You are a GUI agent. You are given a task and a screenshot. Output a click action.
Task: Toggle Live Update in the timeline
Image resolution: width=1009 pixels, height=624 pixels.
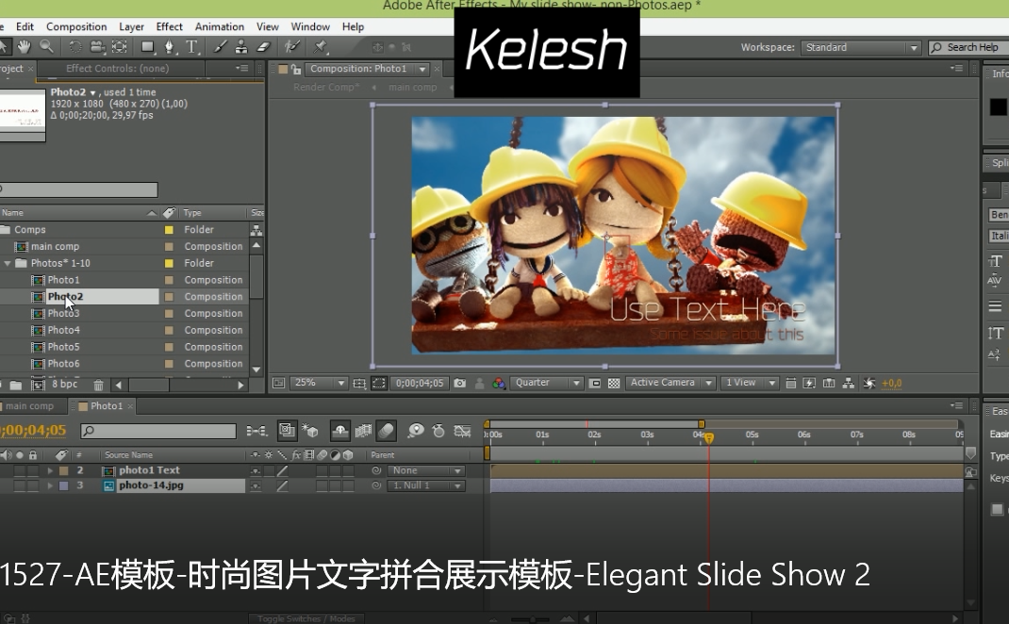287,431
